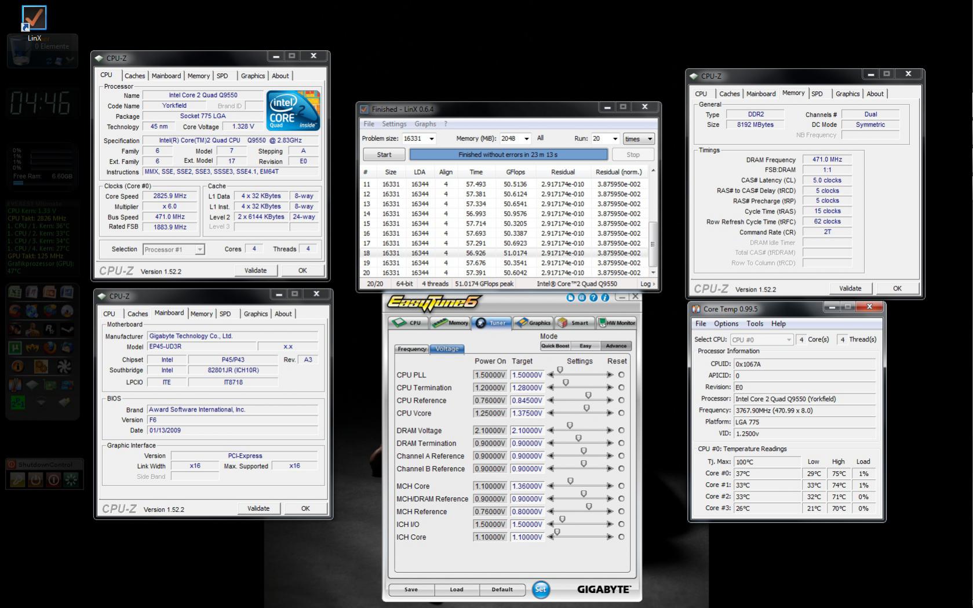Click the CPU Vcore slider thumb
Image resolution: width=973 pixels, height=608 pixels.
click(586, 408)
